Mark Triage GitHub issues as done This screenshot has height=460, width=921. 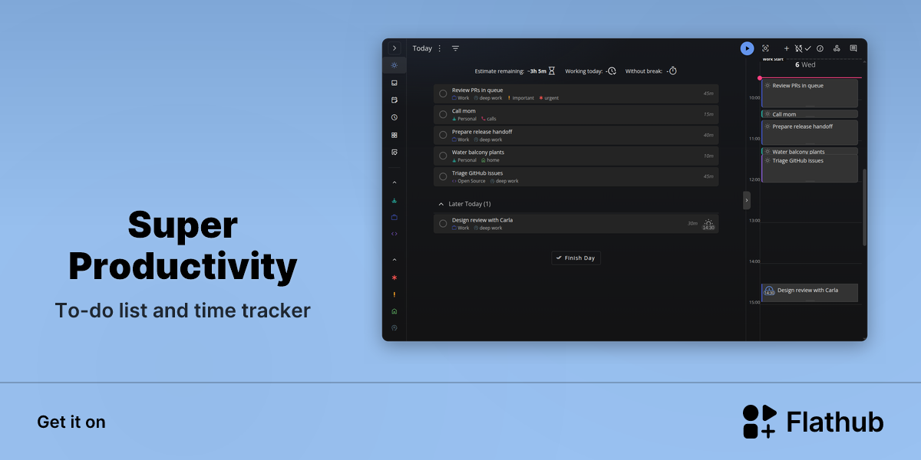pos(443,176)
